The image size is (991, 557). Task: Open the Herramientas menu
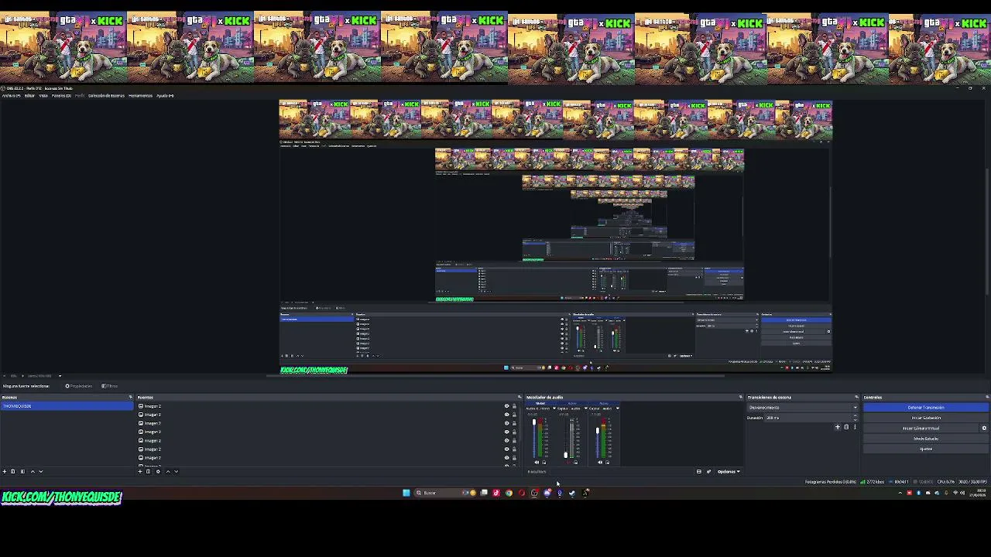pos(140,96)
